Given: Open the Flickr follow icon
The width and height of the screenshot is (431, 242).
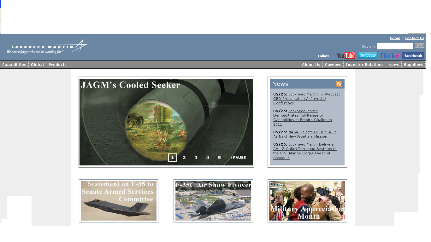Looking at the screenshot, I should 390,56.
